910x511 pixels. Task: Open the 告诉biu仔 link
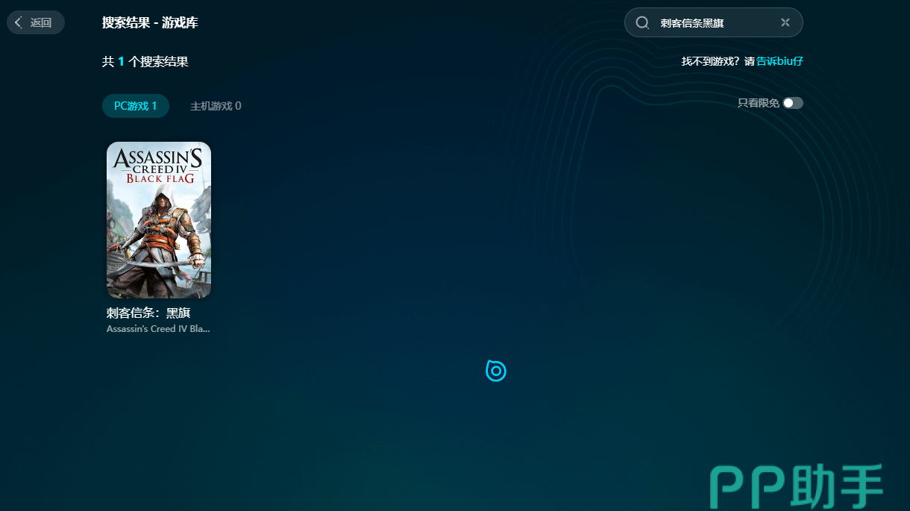coord(779,61)
